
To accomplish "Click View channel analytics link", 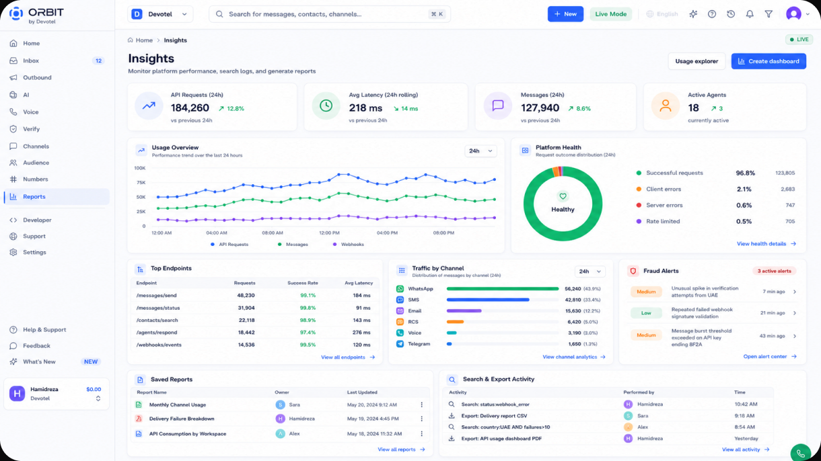I will pos(574,357).
